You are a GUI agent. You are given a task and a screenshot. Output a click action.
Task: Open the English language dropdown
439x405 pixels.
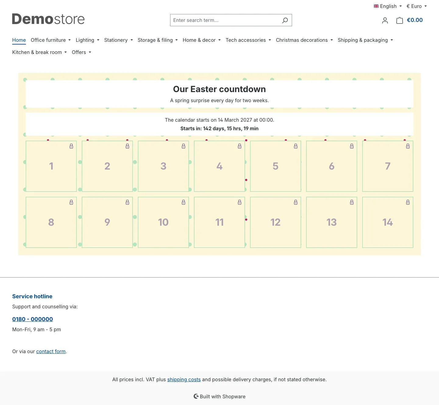click(x=388, y=6)
